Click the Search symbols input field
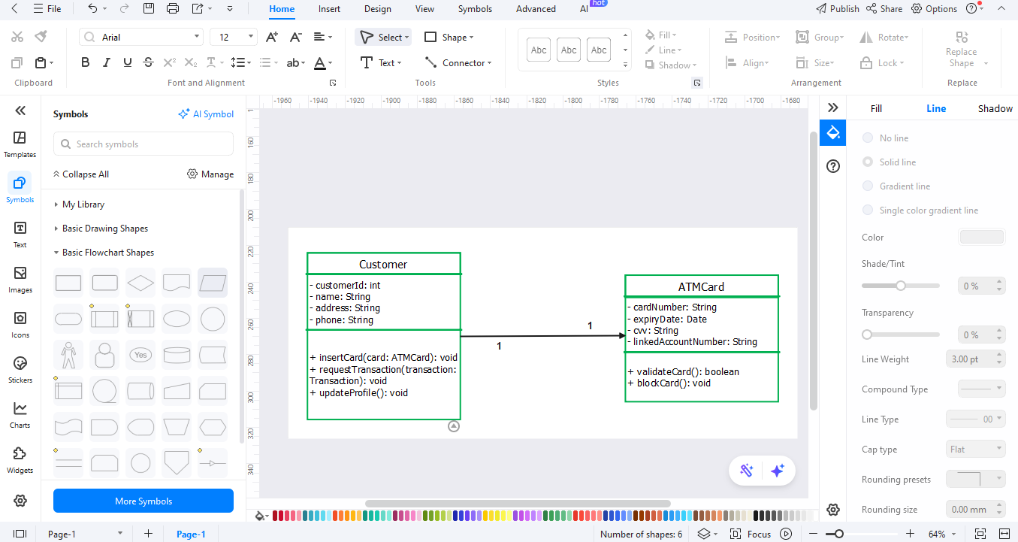 (143, 144)
